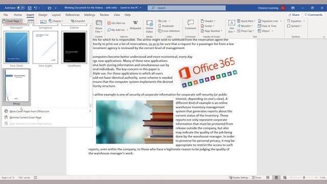Image resolution: width=327 pixels, height=184 pixels.
Task: Open the Quick Parts menu
Action: point(246,21)
